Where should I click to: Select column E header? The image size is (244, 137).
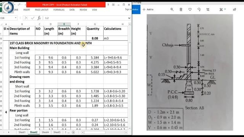click(64, 24)
